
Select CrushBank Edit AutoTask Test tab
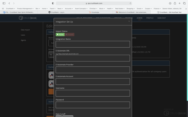169,12
